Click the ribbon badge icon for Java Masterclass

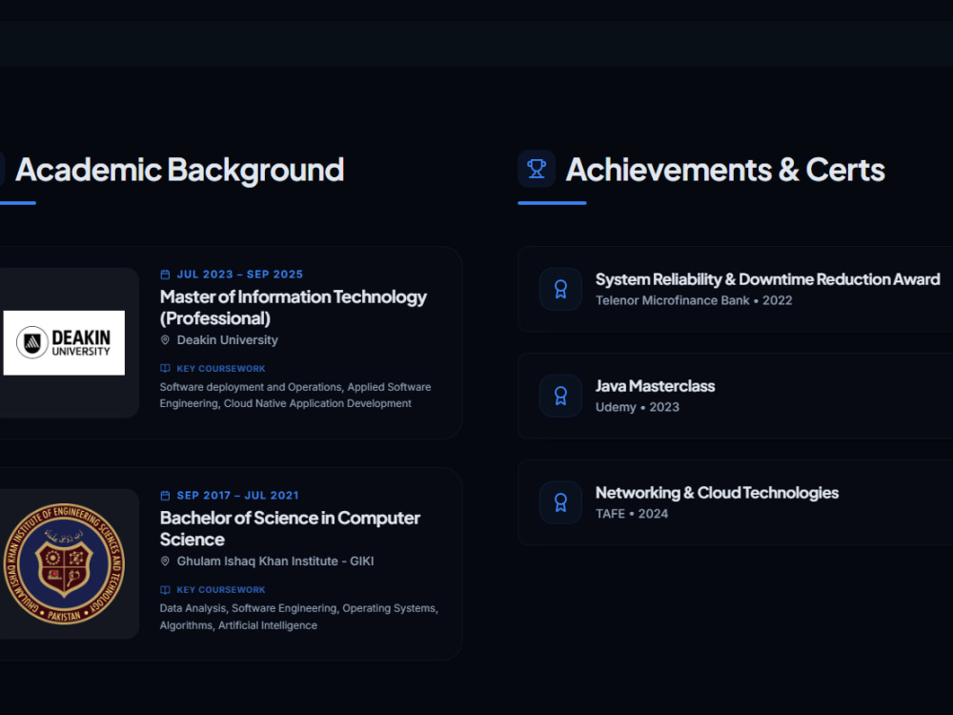click(x=560, y=396)
